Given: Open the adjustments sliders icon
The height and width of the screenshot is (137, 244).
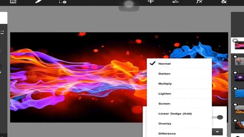Looking at the screenshot, I should (175, 2).
